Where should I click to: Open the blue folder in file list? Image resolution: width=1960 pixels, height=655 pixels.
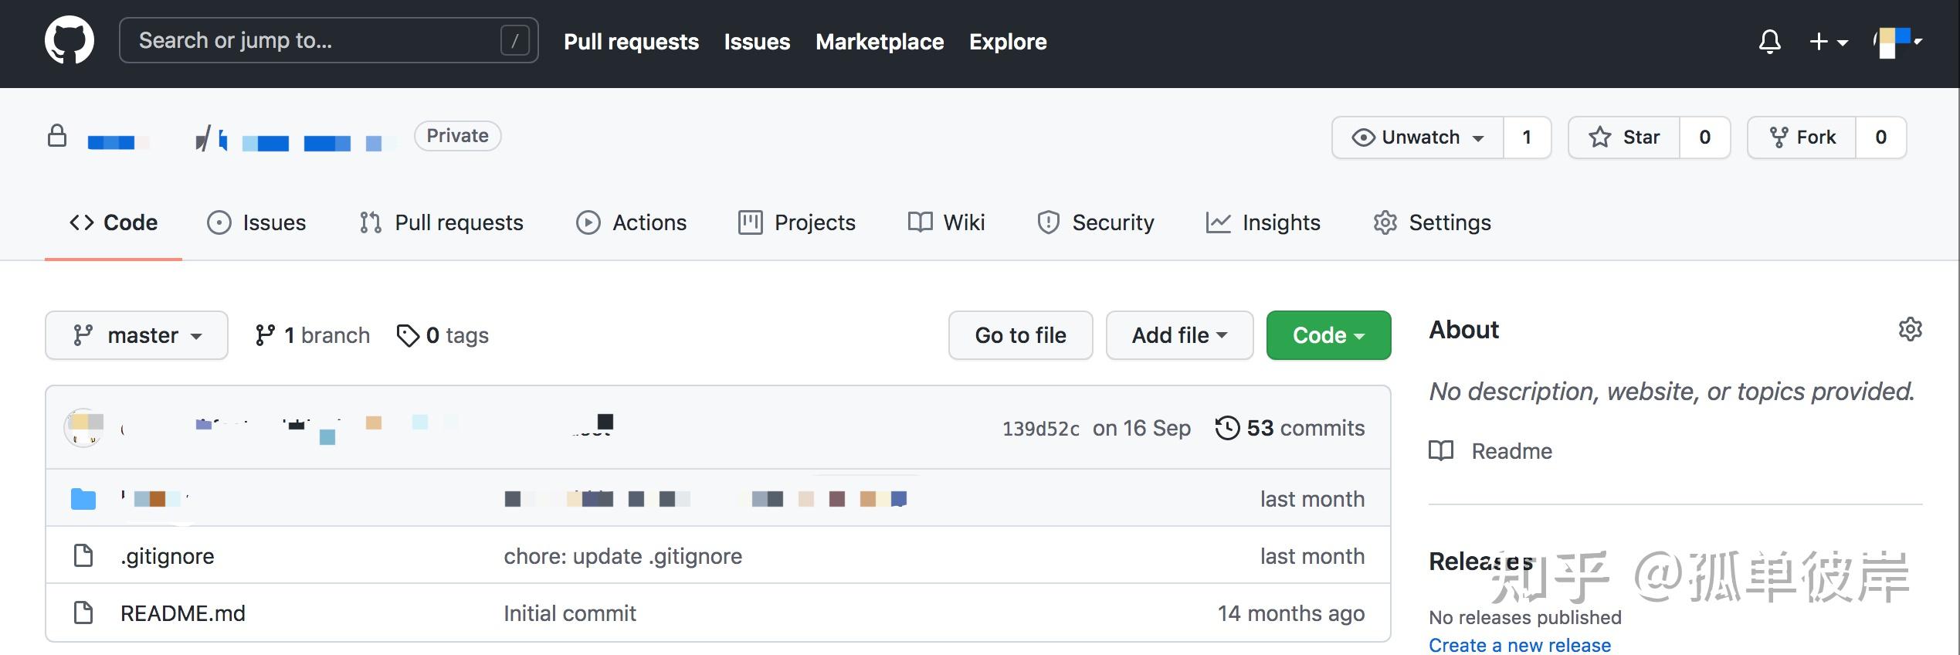83,499
